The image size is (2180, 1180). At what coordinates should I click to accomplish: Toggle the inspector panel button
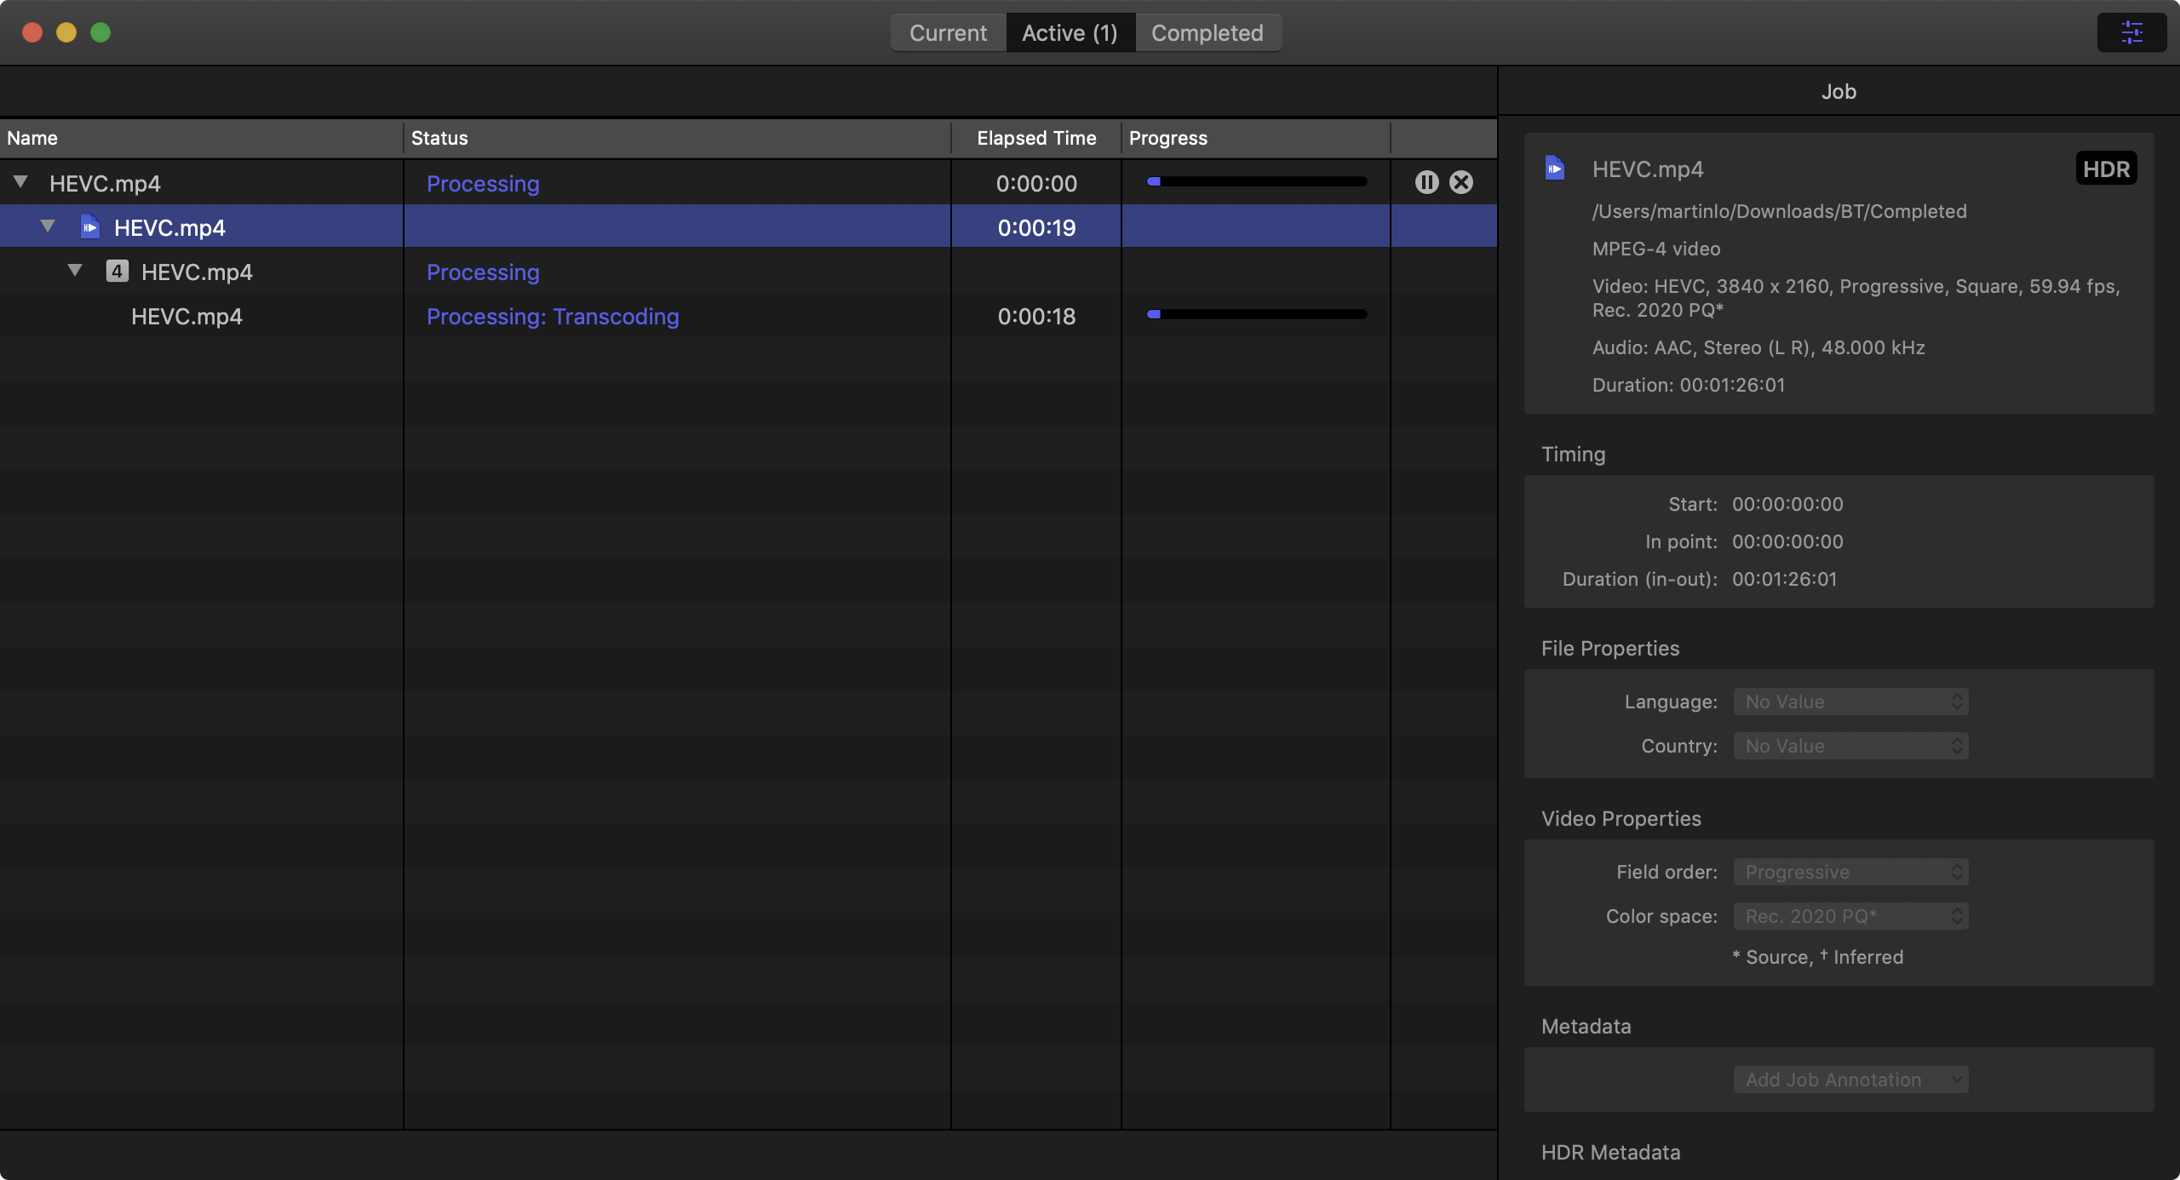tap(2131, 32)
